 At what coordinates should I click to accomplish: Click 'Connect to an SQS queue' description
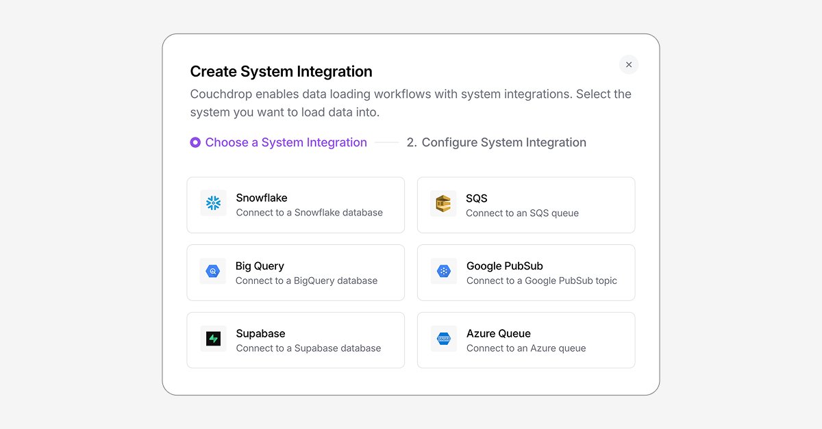[523, 213]
